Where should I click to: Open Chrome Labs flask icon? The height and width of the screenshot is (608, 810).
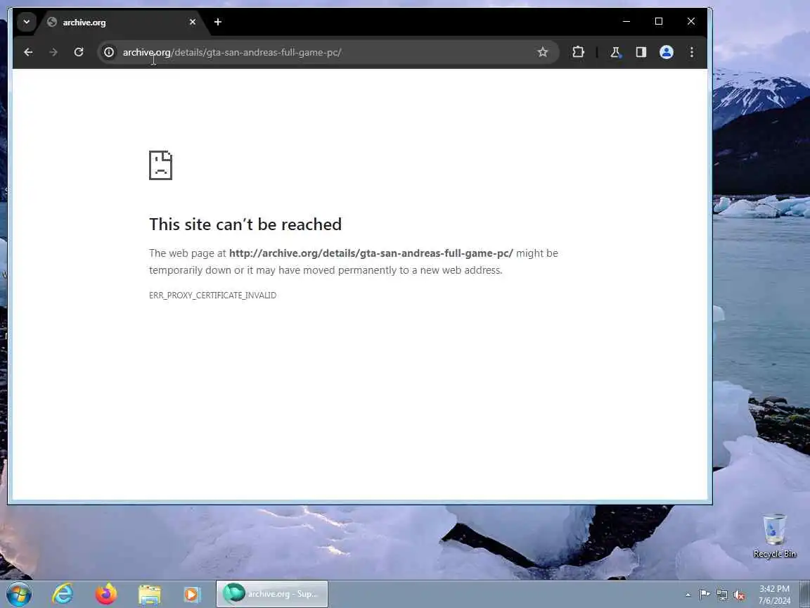click(x=615, y=52)
